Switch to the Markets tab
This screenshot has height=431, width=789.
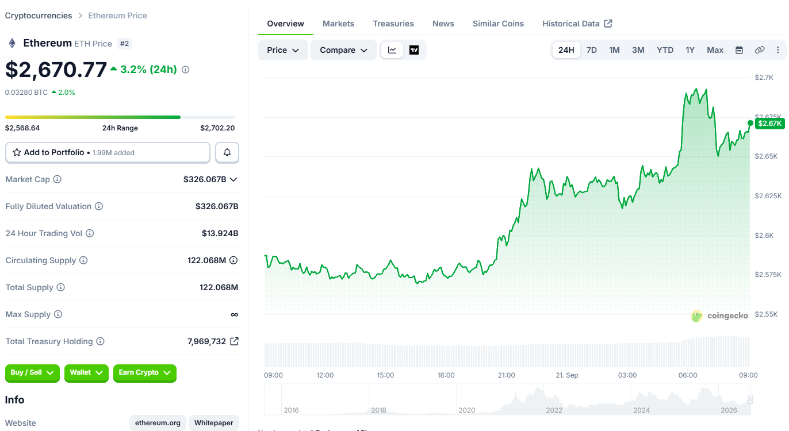click(338, 24)
